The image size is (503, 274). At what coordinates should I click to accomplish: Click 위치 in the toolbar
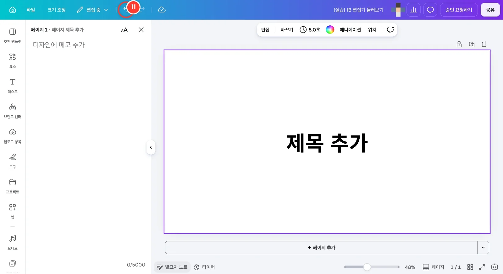(372, 29)
